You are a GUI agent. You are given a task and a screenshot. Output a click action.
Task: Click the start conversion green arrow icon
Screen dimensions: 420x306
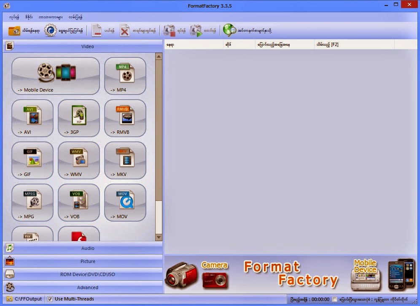tap(196, 30)
